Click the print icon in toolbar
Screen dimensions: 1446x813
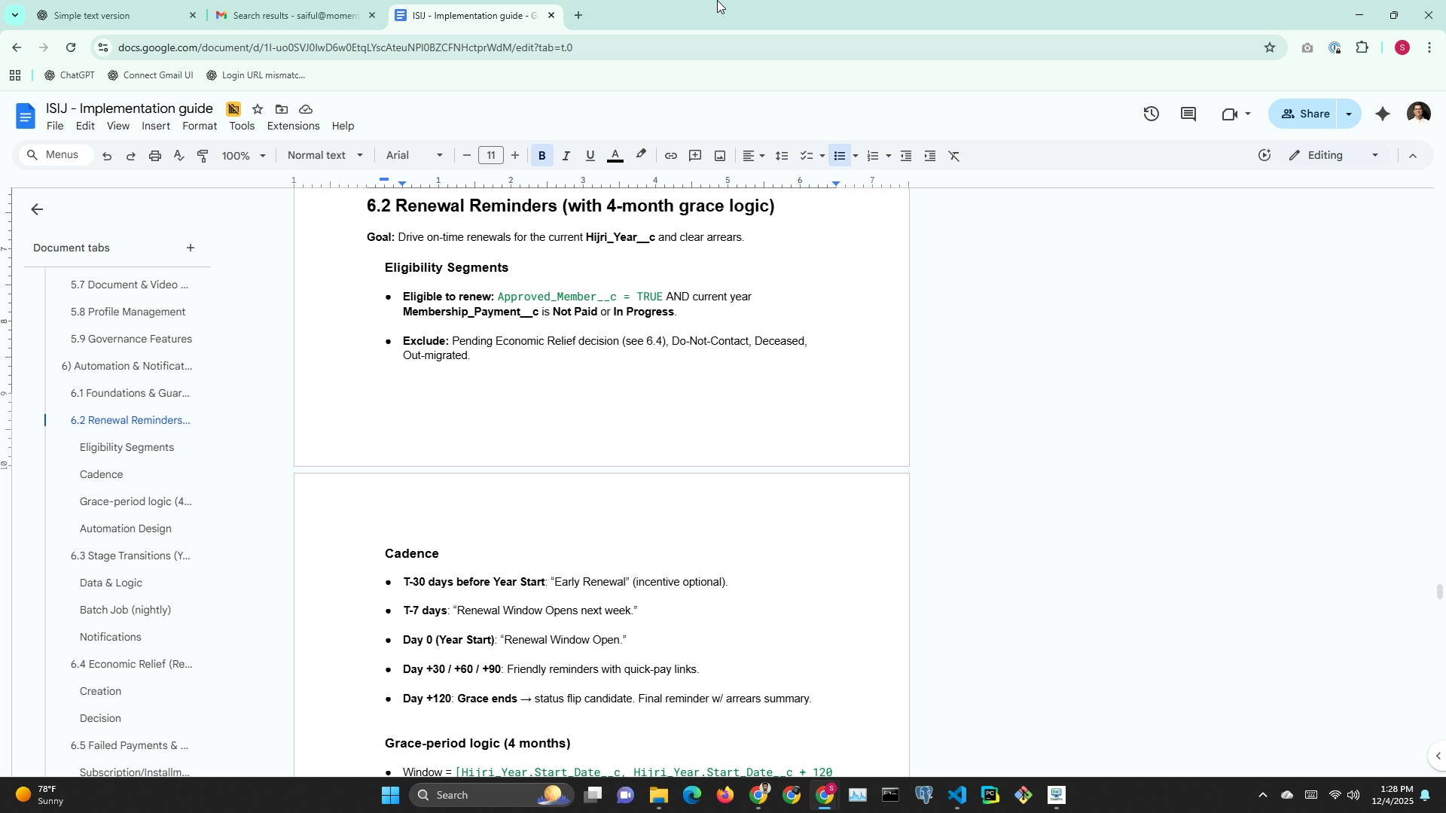155,156
